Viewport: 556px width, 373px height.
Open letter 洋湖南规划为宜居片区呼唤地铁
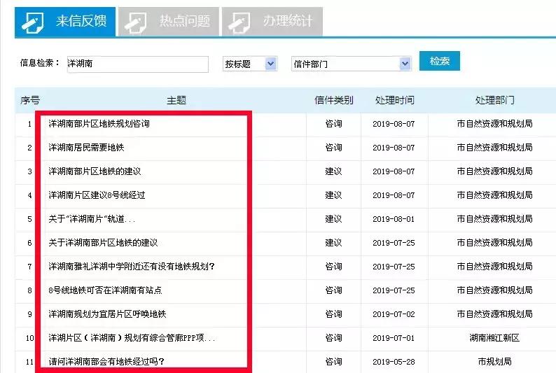tap(107, 314)
